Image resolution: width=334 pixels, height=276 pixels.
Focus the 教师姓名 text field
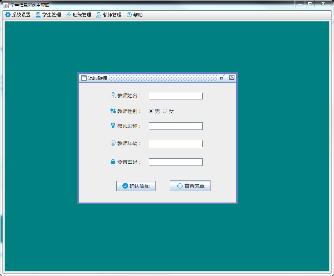point(176,96)
